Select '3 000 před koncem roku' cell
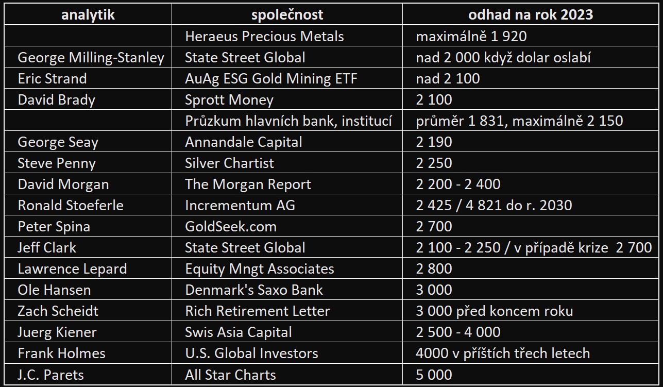The image size is (663, 387). (531, 311)
